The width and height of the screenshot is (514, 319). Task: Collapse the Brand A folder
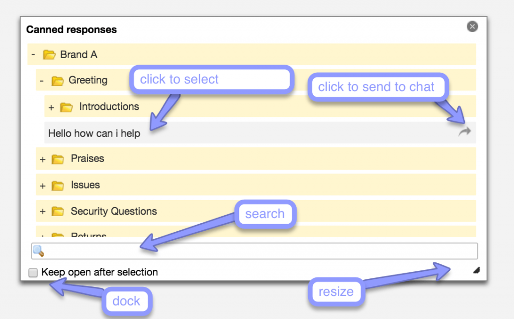33,55
